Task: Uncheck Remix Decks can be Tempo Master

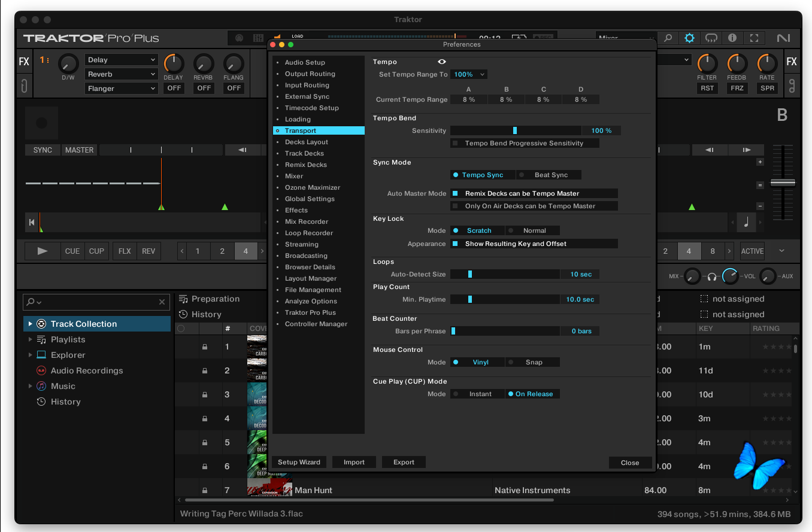Action: click(x=455, y=193)
